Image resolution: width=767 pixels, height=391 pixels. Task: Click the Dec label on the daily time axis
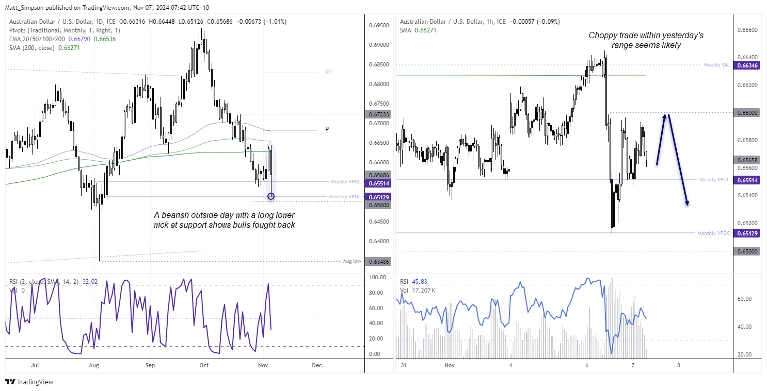click(317, 365)
